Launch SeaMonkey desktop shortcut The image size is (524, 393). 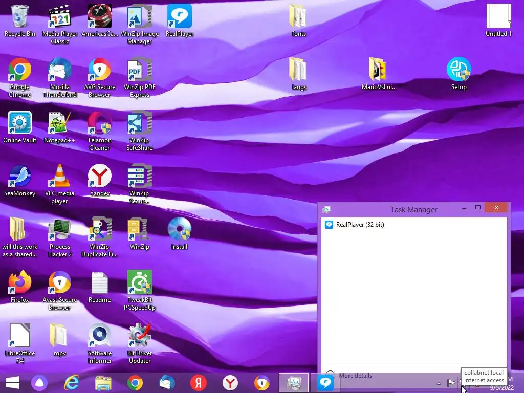[20, 181]
